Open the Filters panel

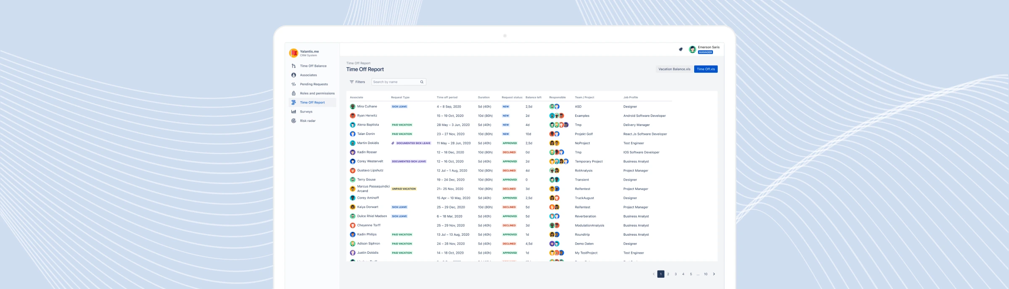(357, 82)
